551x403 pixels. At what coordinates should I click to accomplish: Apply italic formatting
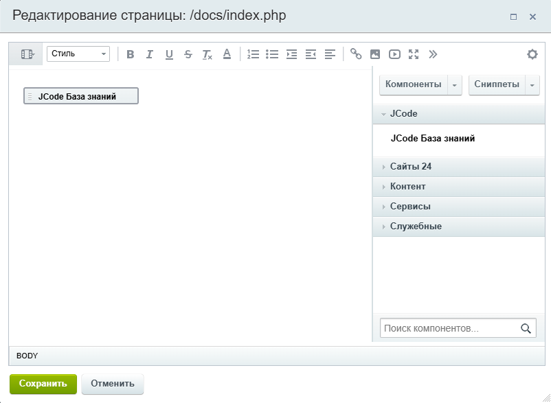[149, 54]
